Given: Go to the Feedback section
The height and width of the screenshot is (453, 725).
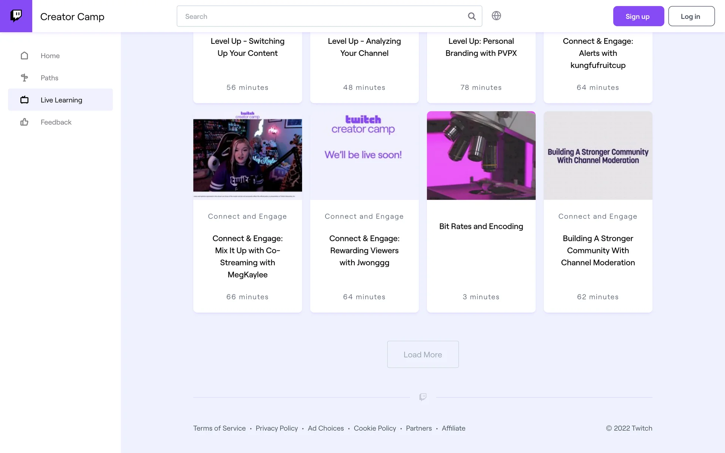Looking at the screenshot, I should point(56,122).
